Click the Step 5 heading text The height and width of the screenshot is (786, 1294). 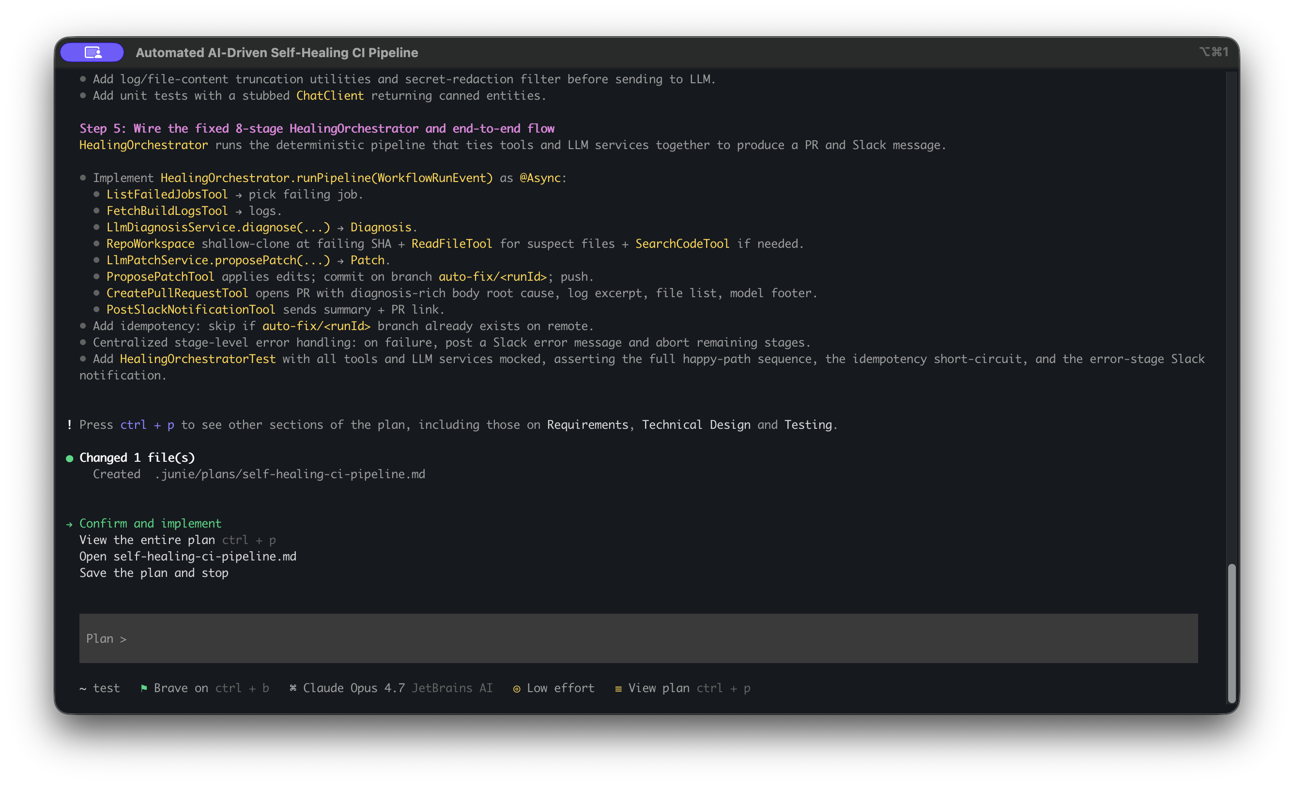pos(317,129)
